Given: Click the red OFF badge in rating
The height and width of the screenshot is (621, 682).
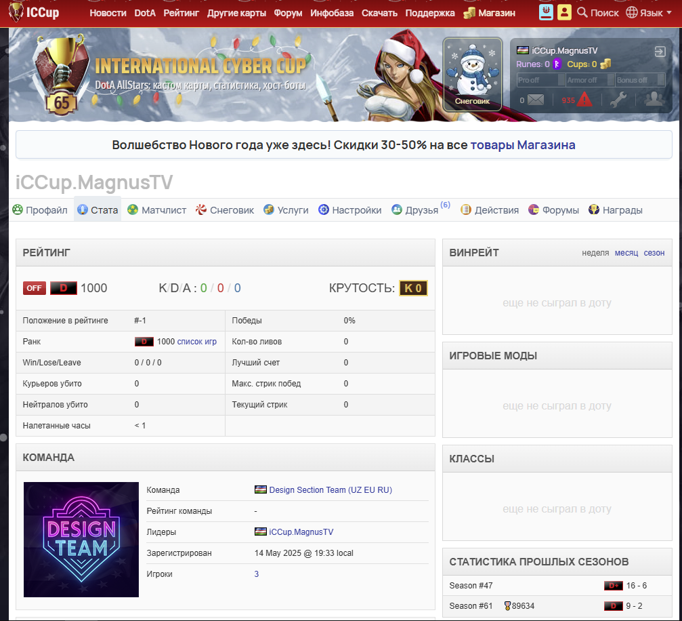Looking at the screenshot, I should pyautogui.click(x=35, y=288).
